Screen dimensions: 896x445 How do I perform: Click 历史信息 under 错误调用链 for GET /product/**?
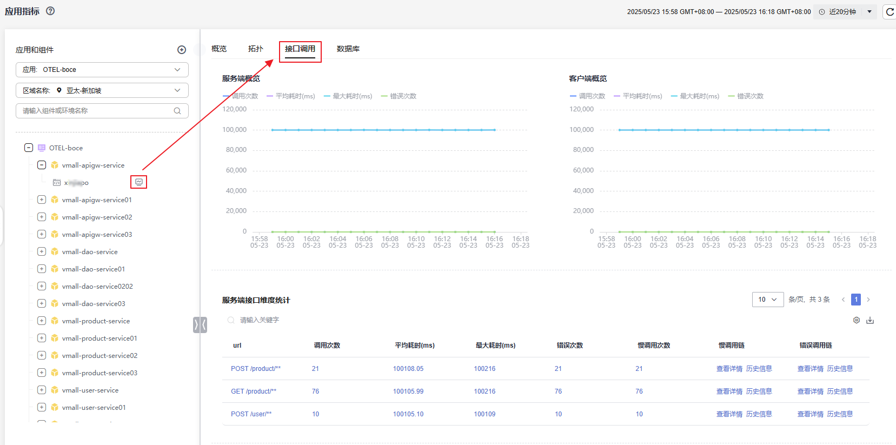point(840,391)
